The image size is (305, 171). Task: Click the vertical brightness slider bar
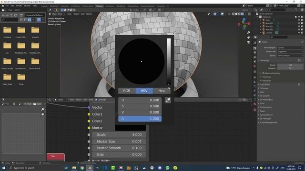(x=169, y=61)
